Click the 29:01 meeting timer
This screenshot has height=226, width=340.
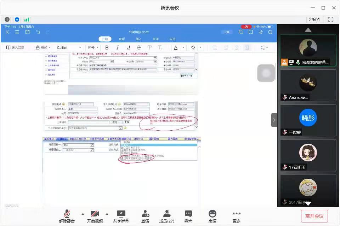[x=314, y=20]
